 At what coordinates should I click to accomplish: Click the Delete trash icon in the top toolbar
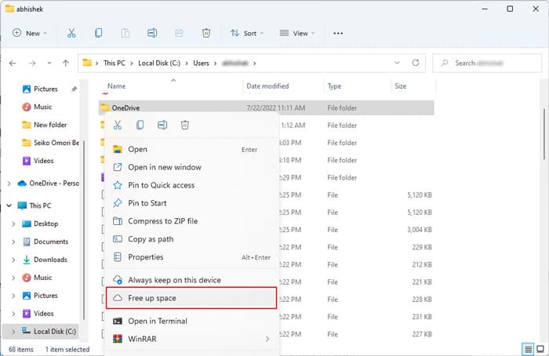click(x=206, y=33)
